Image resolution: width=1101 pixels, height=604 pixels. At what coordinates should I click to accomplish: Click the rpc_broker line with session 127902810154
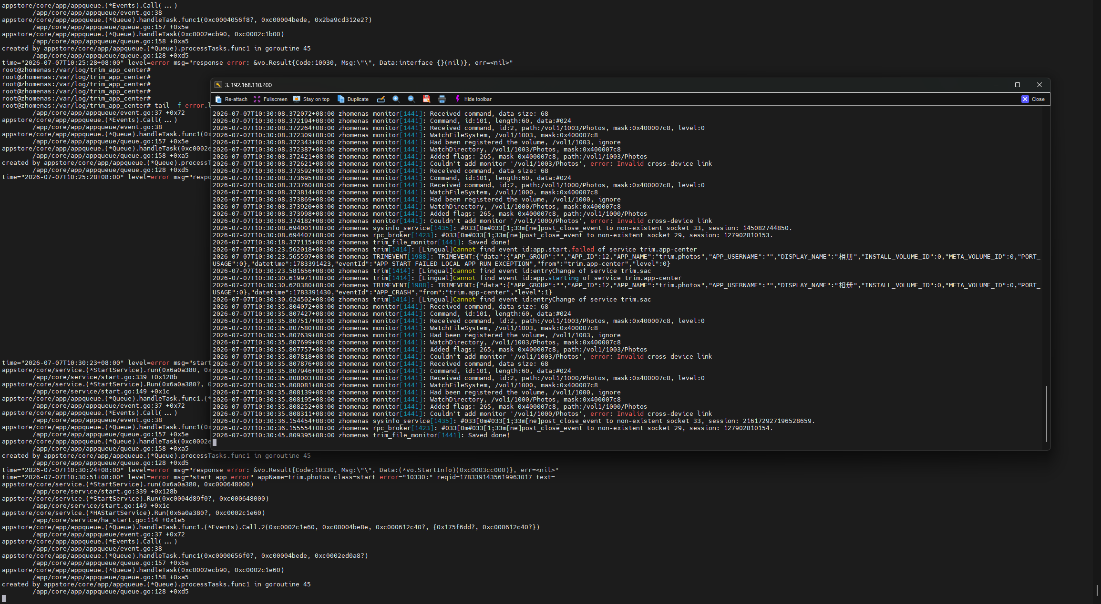[x=493, y=428]
